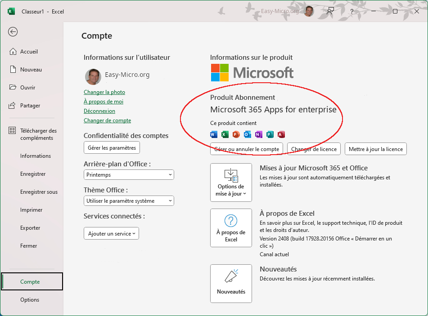Open the Arrière-plan d'Office dropdown showing Printemps
The width and height of the screenshot is (428, 316).
(x=129, y=174)
